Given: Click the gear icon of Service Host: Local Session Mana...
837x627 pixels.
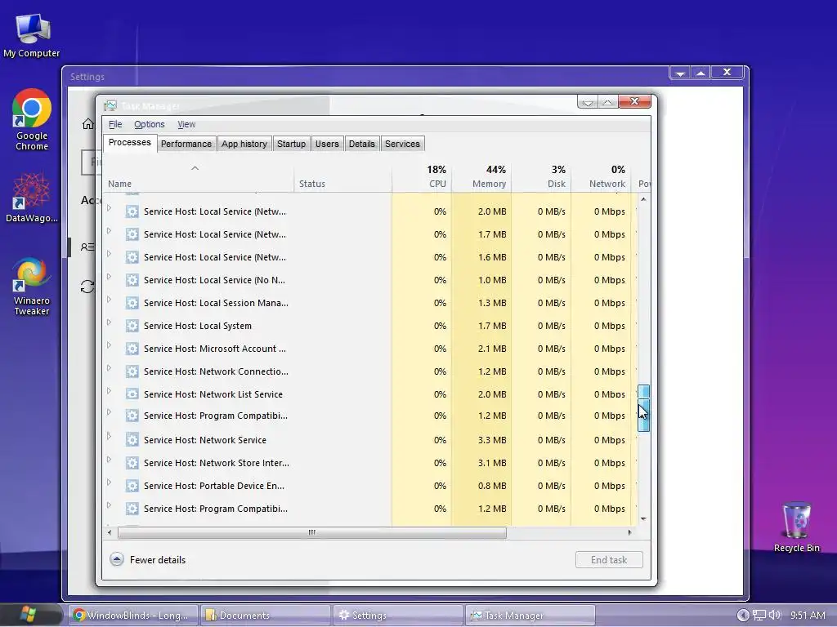Looking at the screenshot, I should (132, 303).
